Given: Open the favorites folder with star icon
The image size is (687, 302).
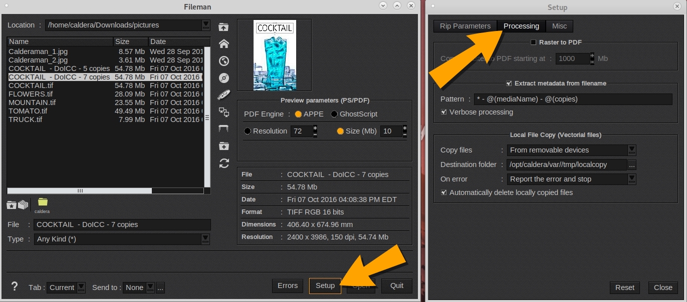Looking at the screenshot, I should pos(12,205).
